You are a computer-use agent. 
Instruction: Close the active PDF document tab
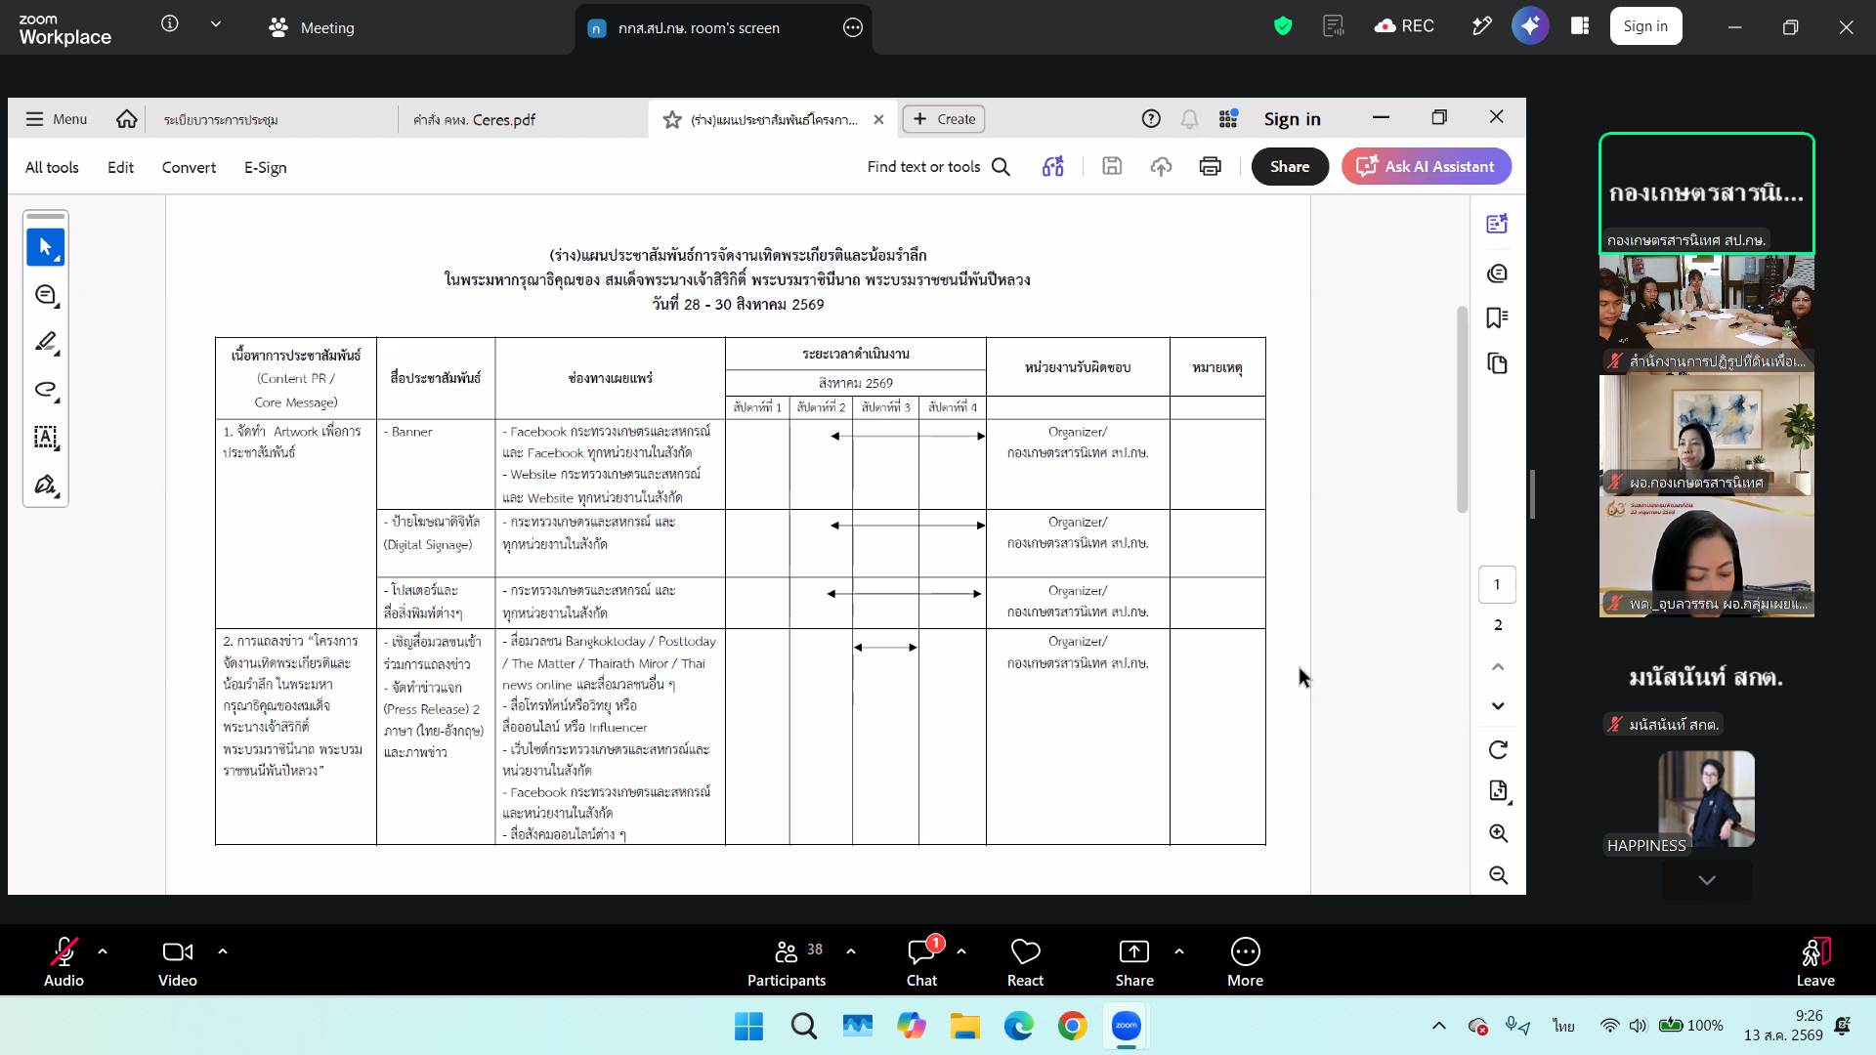click(x=878, y=119)
